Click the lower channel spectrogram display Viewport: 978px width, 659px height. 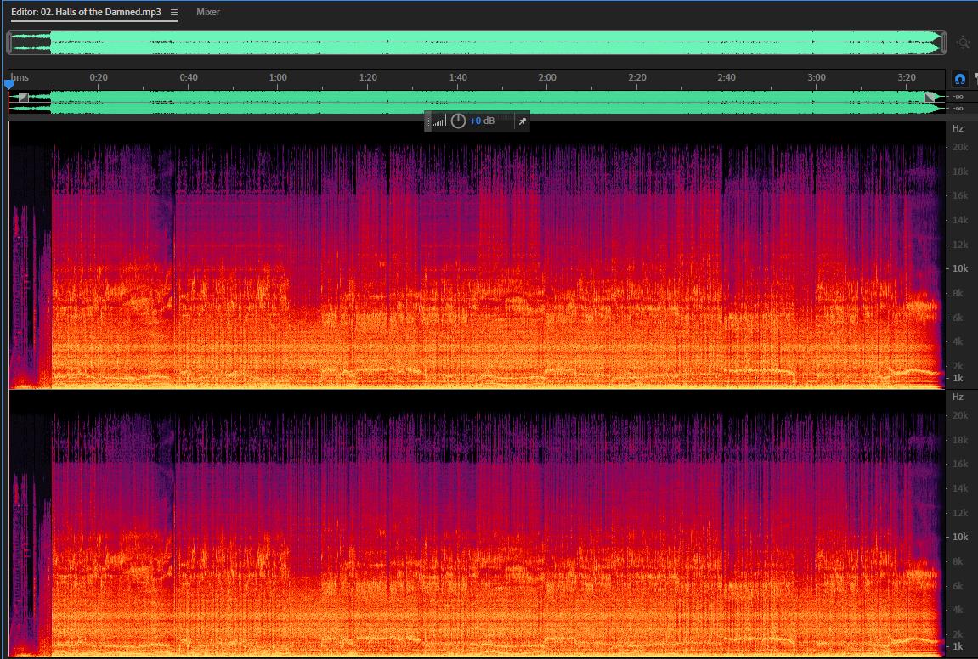tap(477, 524)
